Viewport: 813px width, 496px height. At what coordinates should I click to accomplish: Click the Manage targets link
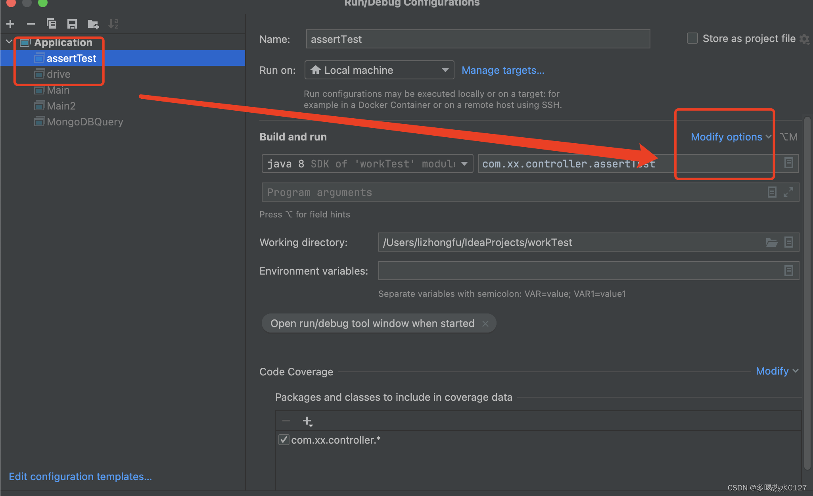(503, 70)
